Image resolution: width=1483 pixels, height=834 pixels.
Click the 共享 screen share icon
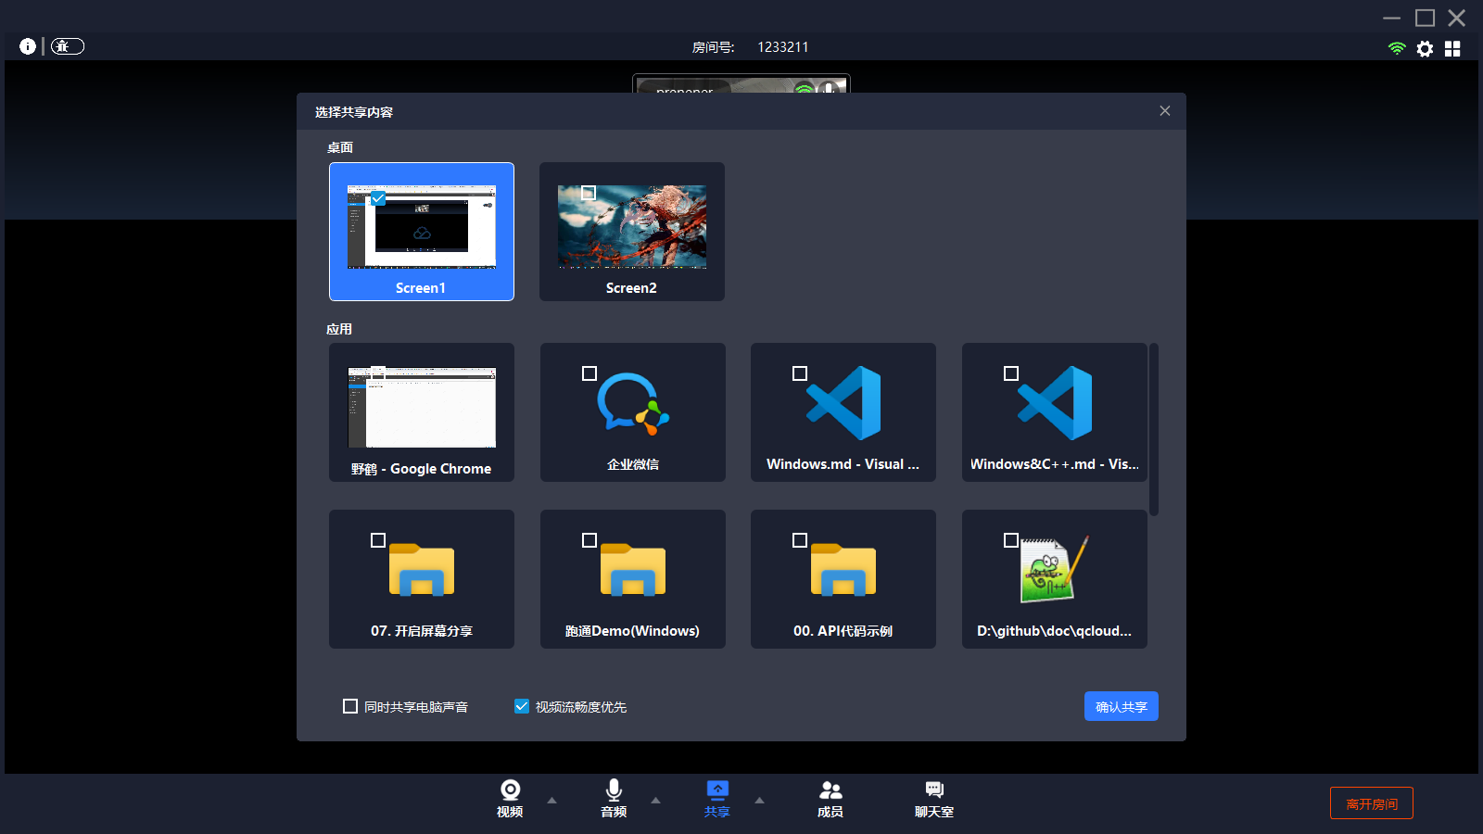pyautogui.click(x=717, y=790)
